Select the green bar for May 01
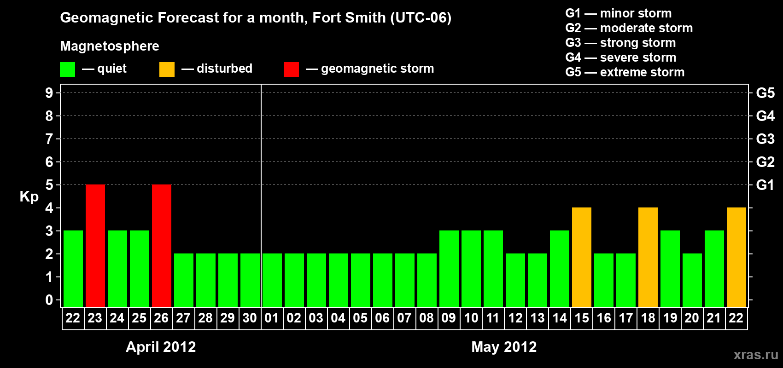This screenshot has height=368, width=783. coord(272,281)
